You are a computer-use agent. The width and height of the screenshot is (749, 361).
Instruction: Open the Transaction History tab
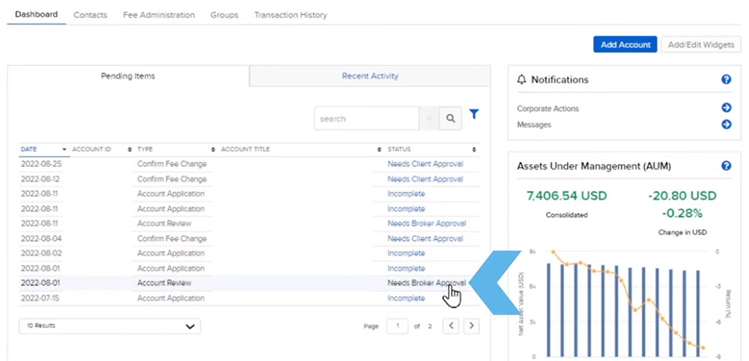[x=291, y=15]
